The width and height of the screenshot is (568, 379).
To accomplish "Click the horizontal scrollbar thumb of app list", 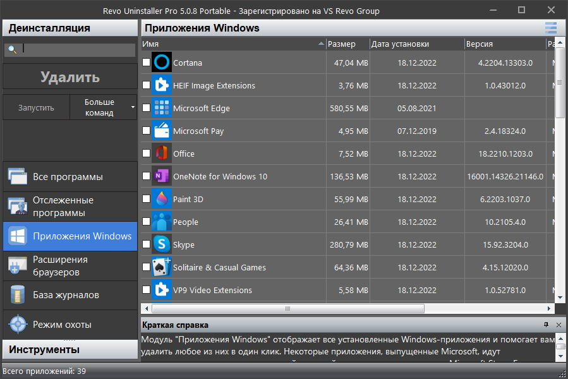I will tap(288, 309).
